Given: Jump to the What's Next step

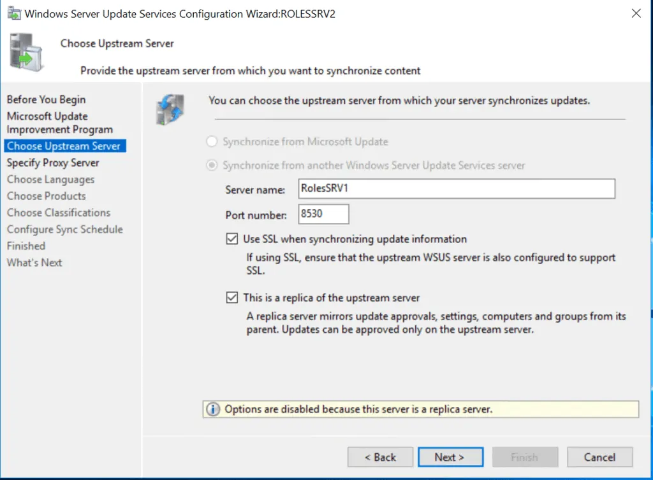Looking at the screenshot, I should (34, 262).
